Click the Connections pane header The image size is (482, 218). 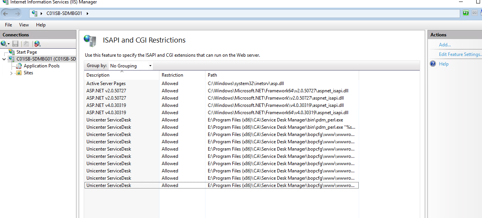(38, 34)
